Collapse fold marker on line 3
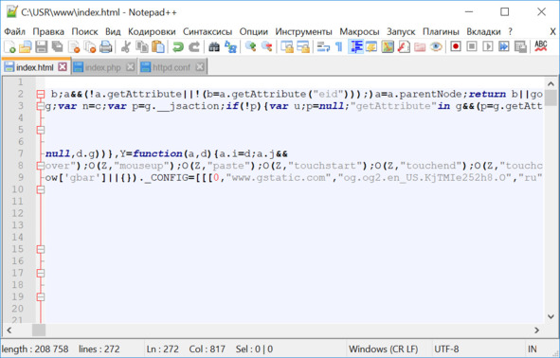 (41, 106)
